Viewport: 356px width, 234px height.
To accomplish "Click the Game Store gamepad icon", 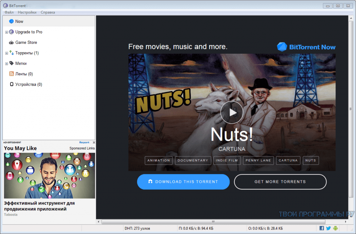I will click(x=11, y=42).
